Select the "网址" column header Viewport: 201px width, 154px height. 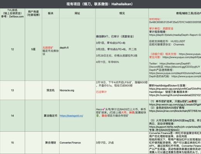pos(77,13)
